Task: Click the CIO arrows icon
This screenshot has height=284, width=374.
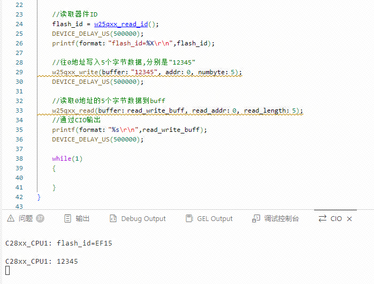Action: click(323, 218)
